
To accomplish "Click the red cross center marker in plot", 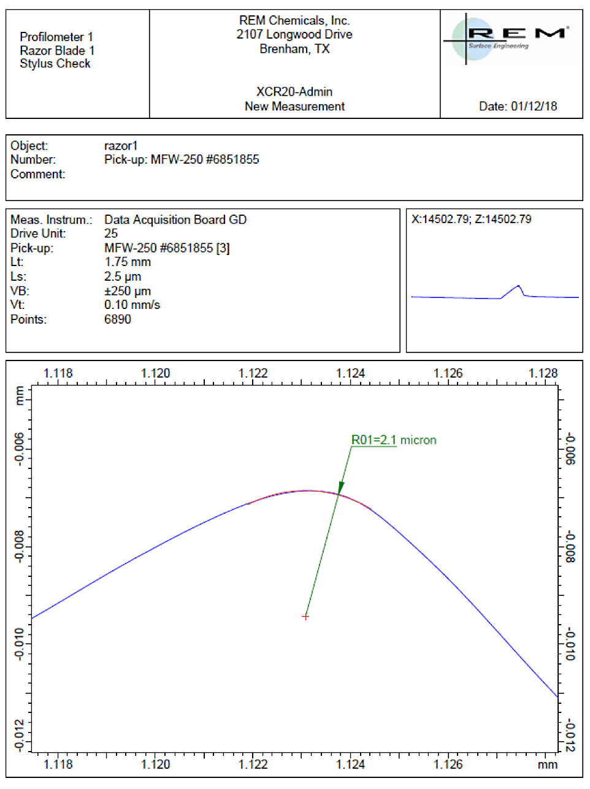I will coord(305,617).
